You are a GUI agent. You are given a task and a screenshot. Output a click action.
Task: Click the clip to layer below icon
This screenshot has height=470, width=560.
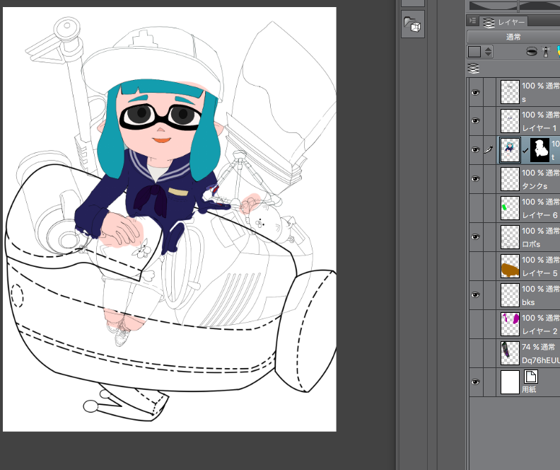pos(531,52)
